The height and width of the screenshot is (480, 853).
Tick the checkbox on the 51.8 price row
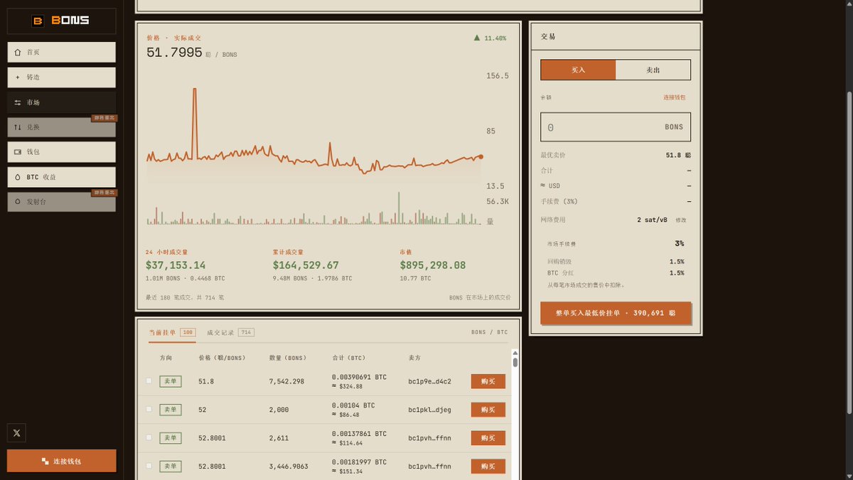tap(149, 381)
